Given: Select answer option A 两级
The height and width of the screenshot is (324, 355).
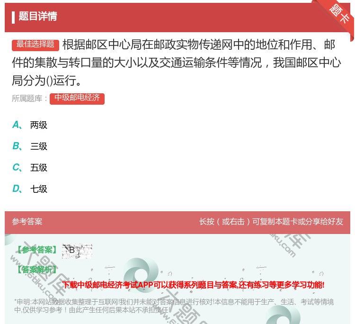Looking at the screenshot, I should (x=30, y=125).
